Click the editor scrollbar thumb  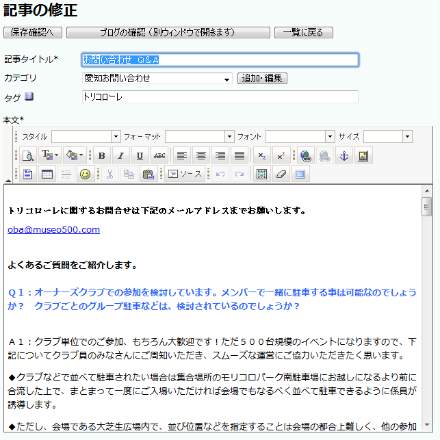427,207
